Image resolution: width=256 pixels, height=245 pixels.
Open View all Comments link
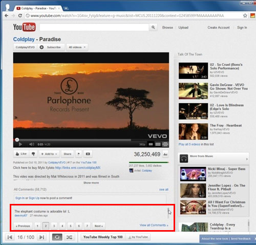(x=154, y=225)
